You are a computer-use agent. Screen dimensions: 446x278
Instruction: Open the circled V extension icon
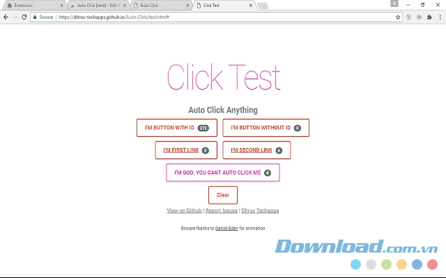coord(408,17)
